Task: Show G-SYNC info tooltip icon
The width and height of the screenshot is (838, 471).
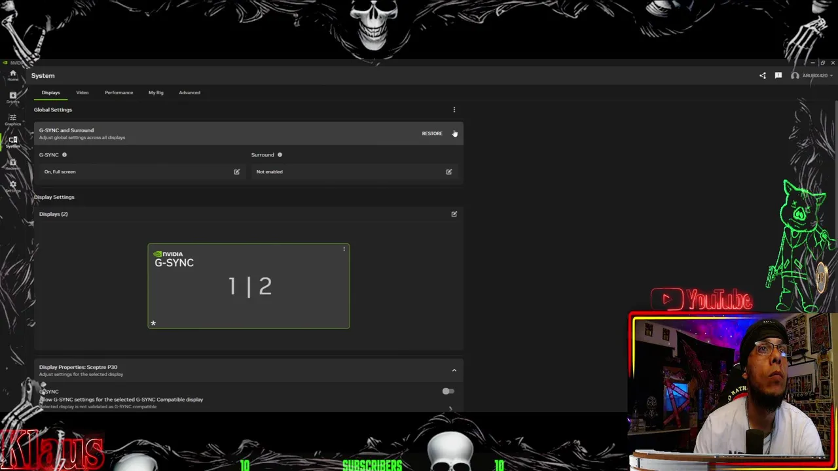Action: pyautogui.click(x=64, y=155)
